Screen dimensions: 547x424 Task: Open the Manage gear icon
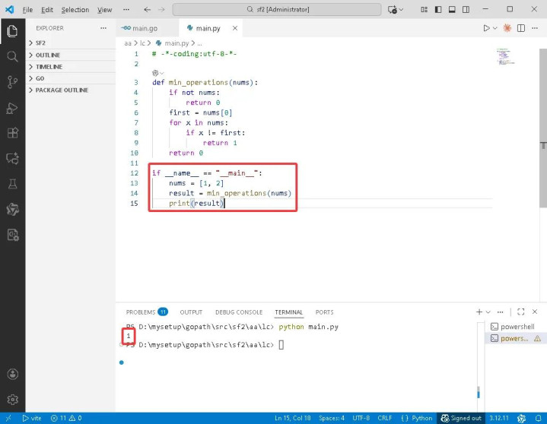12,399
